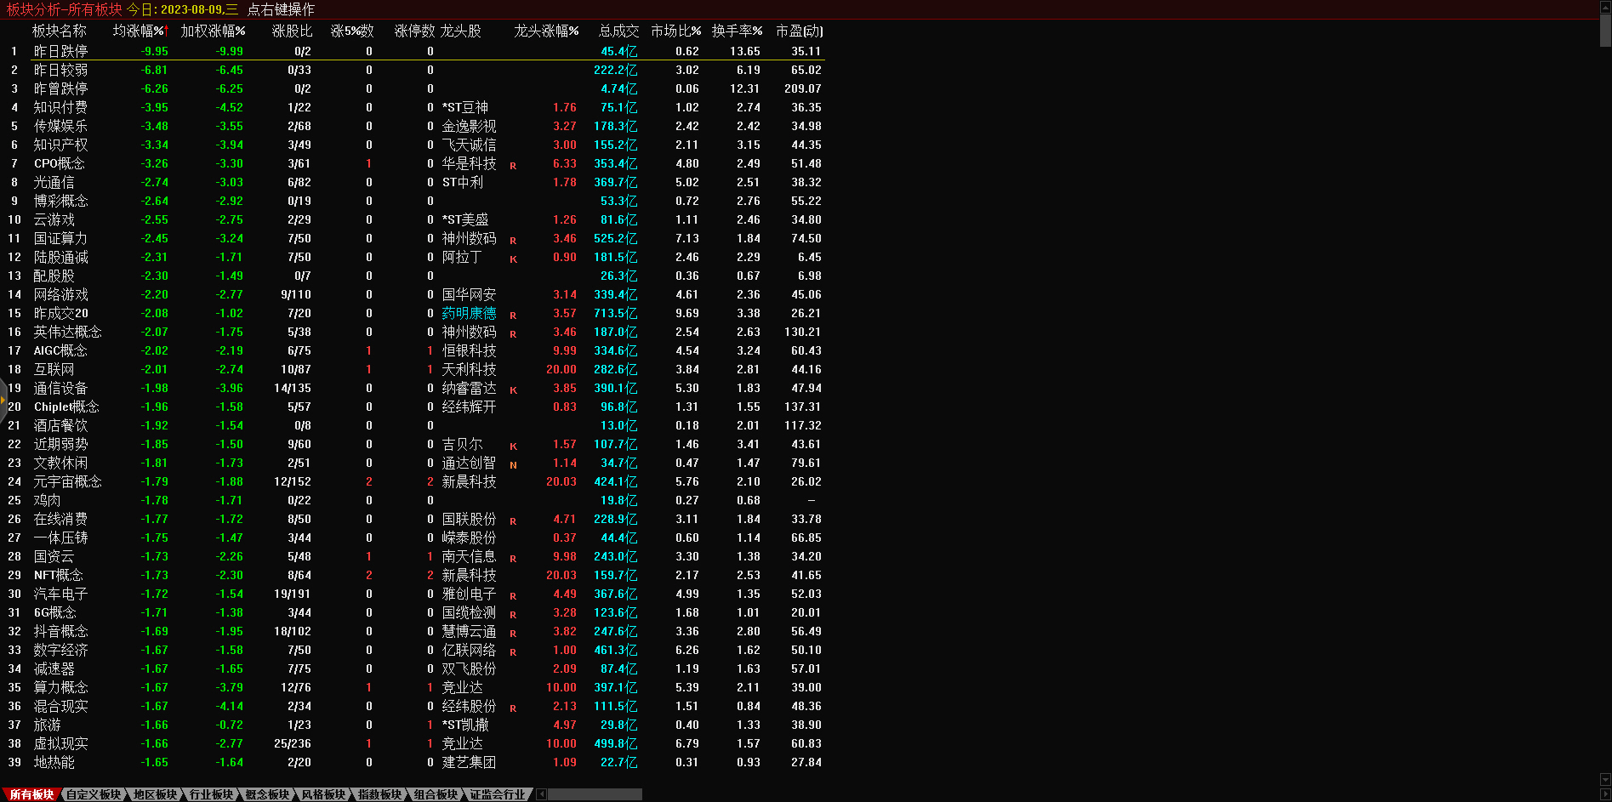Viewport: 1612px width, 802px height.
Task: Click the vertical scrollbar up arrow
Action: coord(1605,6)
